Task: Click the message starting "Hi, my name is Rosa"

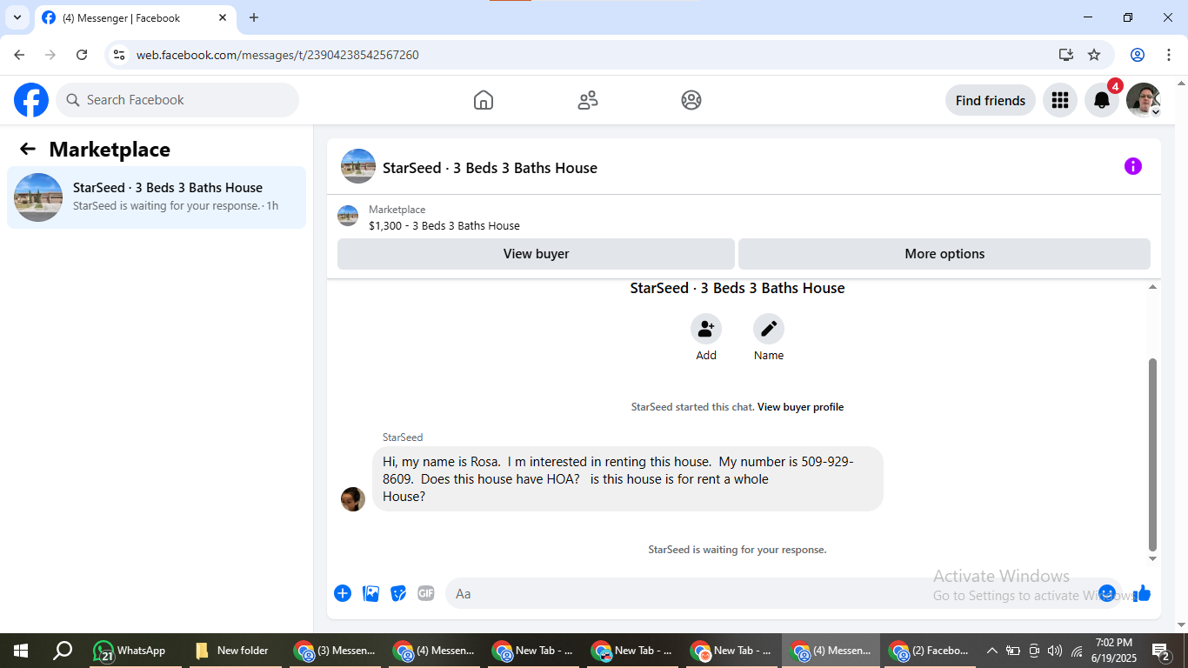Action: [628, 479]
